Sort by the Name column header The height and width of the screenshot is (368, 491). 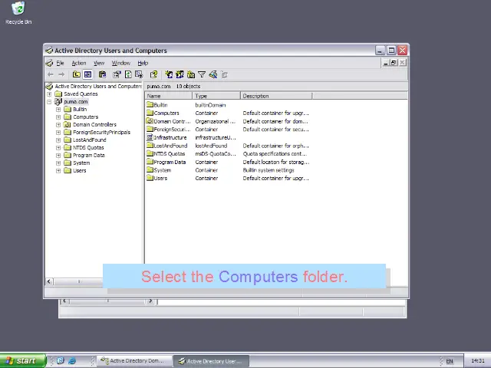(x=169, y=96)
